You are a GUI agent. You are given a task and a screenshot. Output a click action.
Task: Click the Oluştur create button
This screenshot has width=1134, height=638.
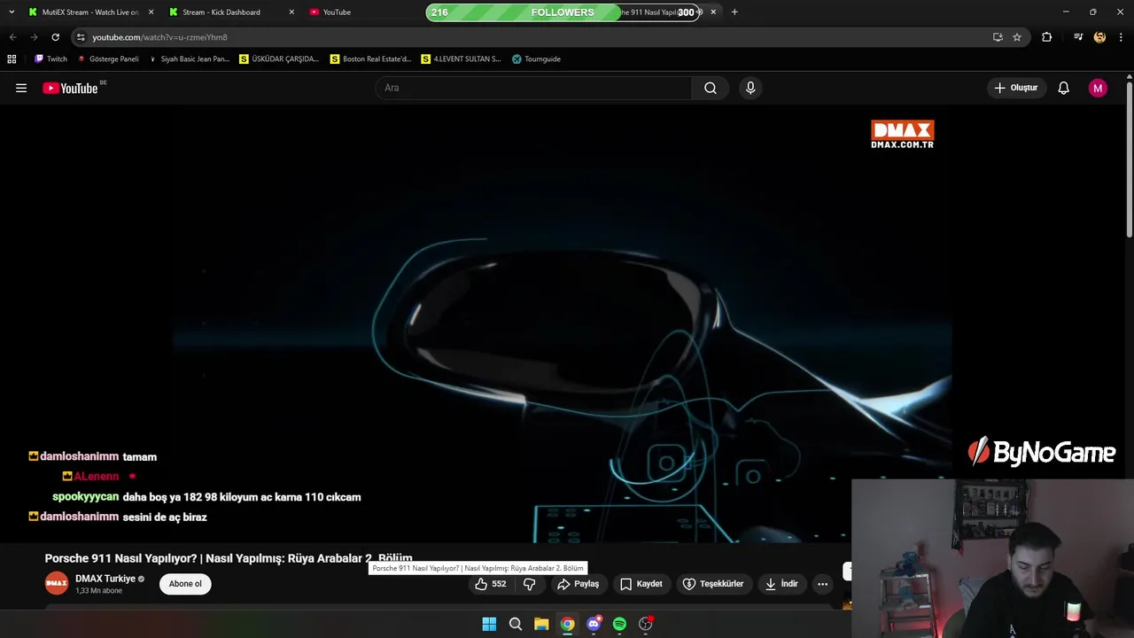pyautogui.click(x=1015, y=88)
